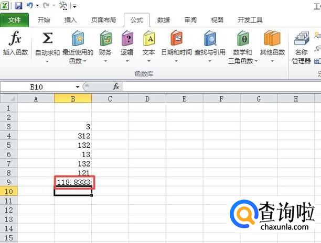Image resolution: width=321 pixels, height=243 pixels.
Task: Open the 财务 functions book icon
Action: (105, 38)
